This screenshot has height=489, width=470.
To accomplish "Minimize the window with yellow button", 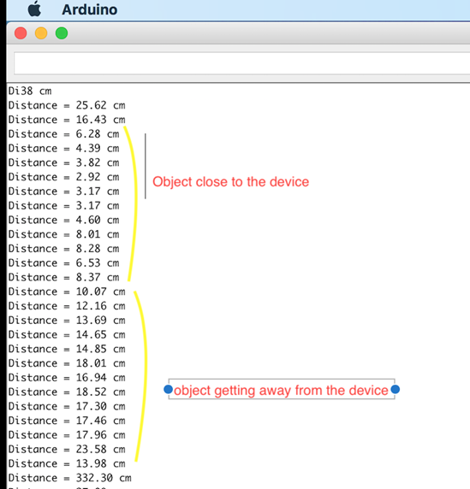I will (x=41, y=33).
